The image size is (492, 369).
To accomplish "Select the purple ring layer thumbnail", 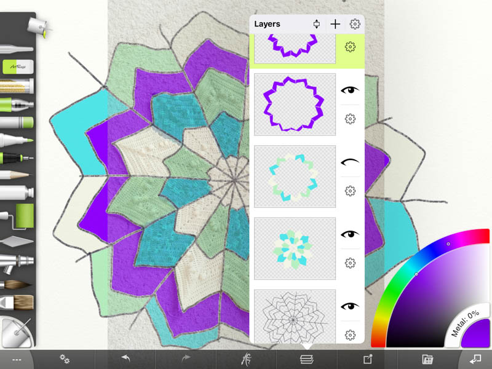I will click(295, 105).
